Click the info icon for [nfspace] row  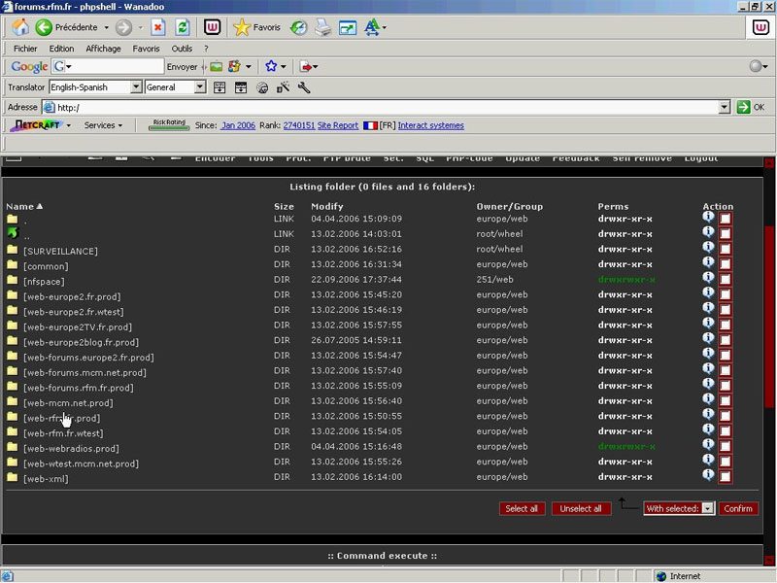708,278
